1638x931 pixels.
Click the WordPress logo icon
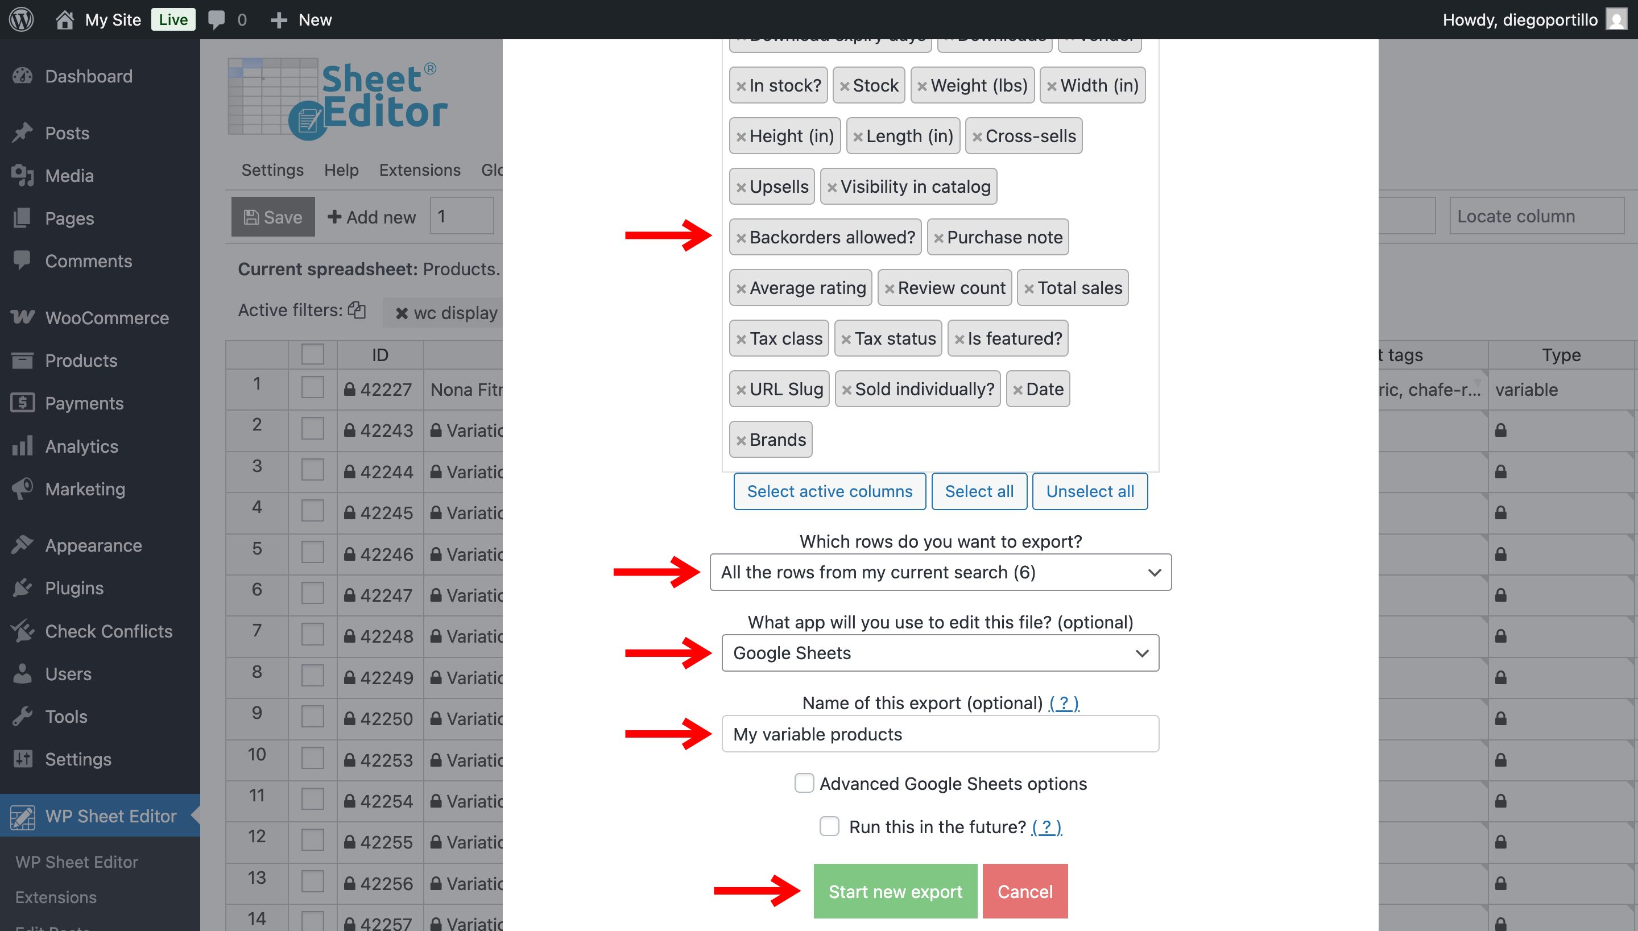21,19
